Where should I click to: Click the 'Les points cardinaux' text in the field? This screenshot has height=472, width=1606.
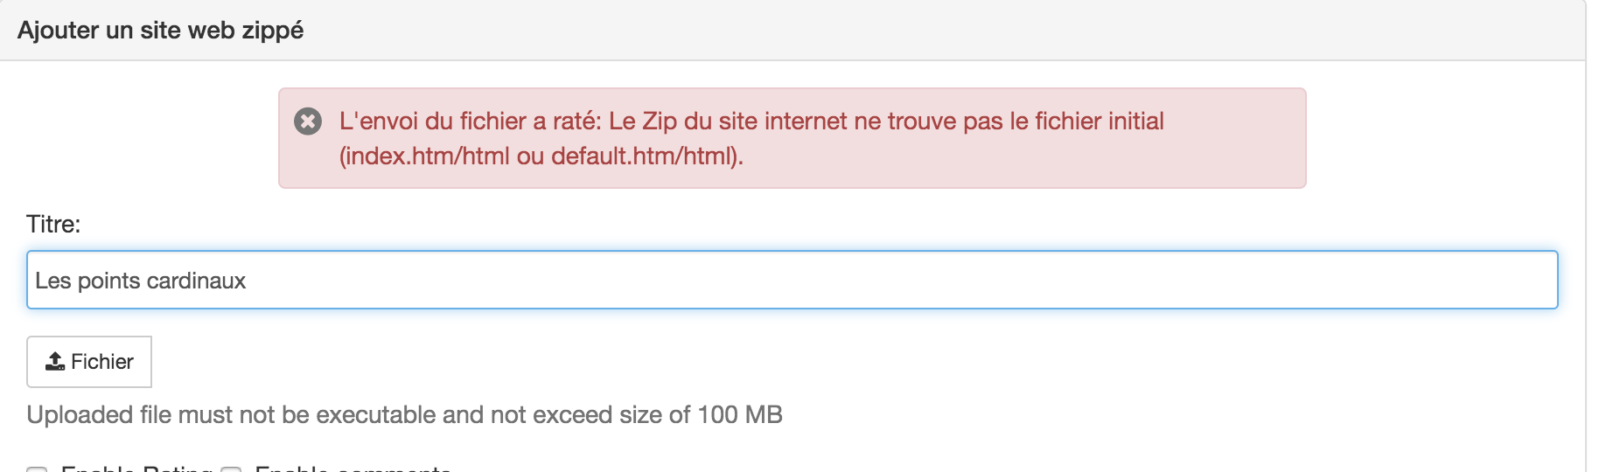click(x=140, y=281)
